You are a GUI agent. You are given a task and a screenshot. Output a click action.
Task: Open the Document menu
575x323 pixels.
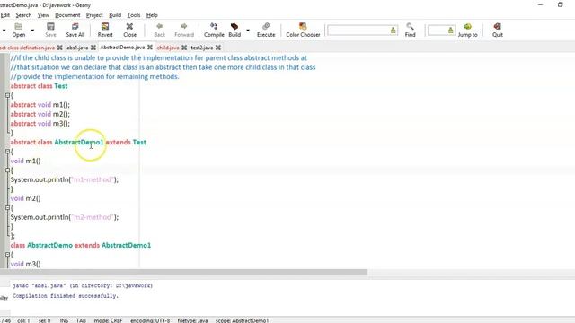[x=67, y=15]
